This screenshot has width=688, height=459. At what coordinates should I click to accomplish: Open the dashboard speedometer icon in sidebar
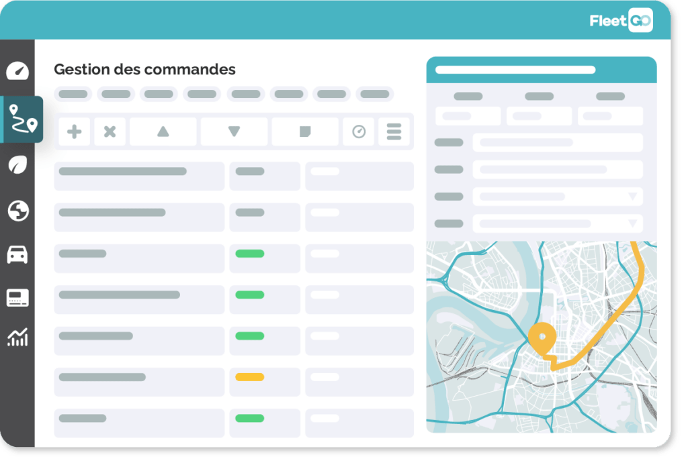[17, 70]
